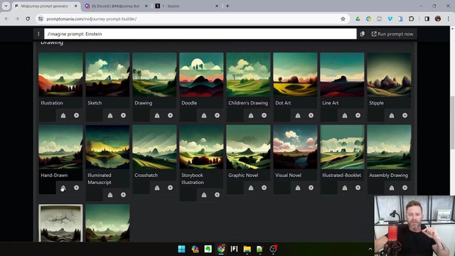Image resolution: width=455 pixels, height=256 pixels.
Task: Open the Windows Start menu
Action: (182, 249)
